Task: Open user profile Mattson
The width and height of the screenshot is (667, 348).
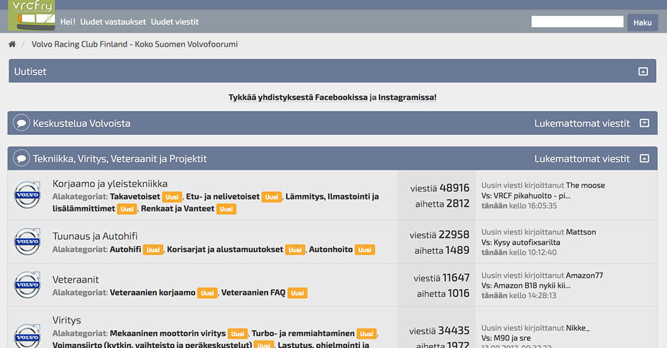Action: (x=581, y=232)
